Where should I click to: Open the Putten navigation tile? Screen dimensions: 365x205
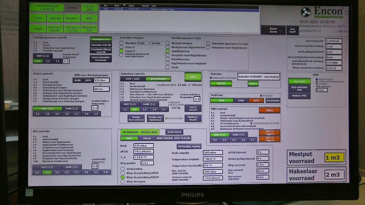(x=38, y=18)
